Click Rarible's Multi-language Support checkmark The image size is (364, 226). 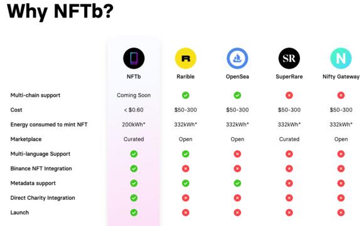[186, 154]
